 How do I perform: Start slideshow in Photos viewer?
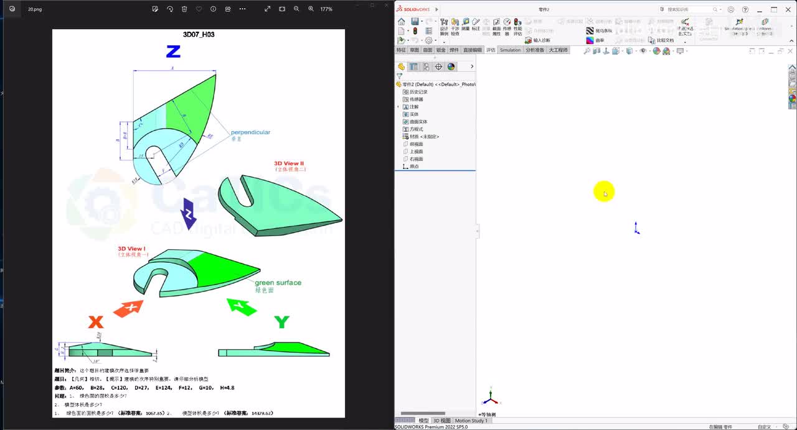coord(282,9)
